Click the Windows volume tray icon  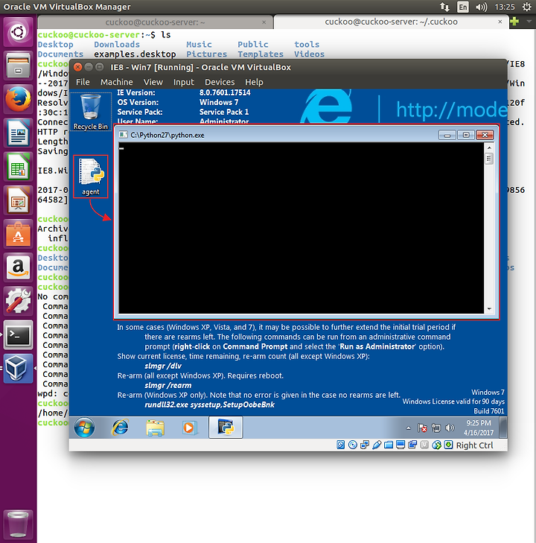point(450,428)
